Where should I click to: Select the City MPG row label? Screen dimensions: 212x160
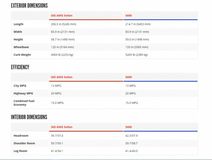[x=20, y=86]
